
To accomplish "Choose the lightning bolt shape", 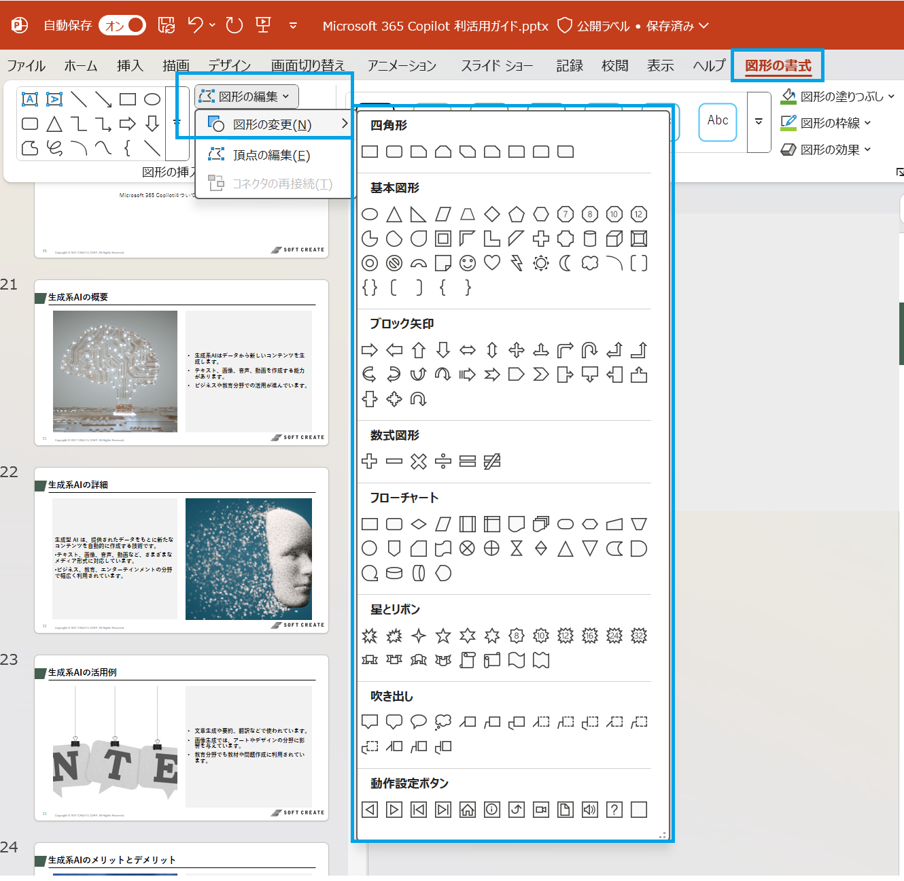I will tap(517, 263).
